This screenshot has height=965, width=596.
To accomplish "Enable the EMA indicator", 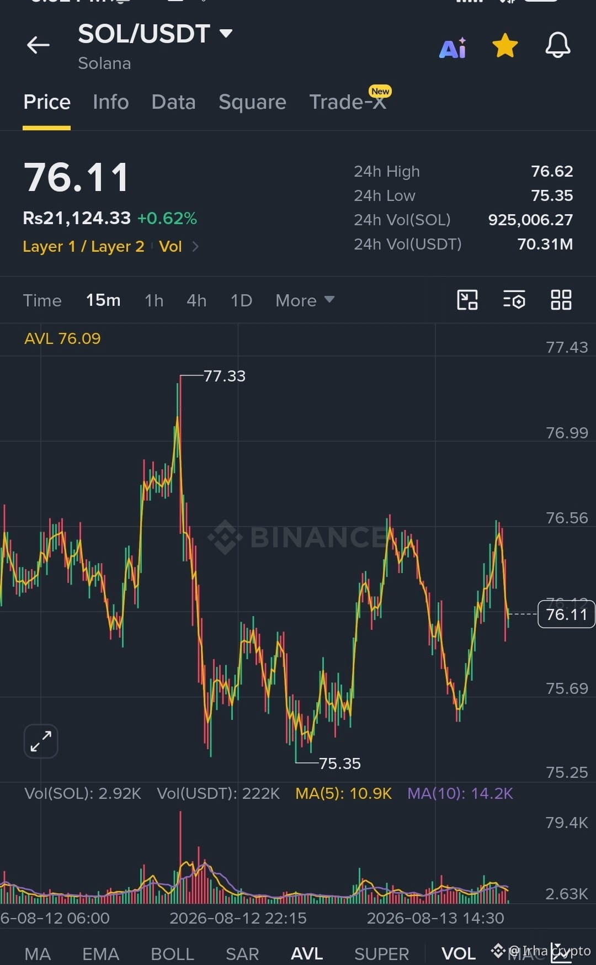I will point(100,953).
